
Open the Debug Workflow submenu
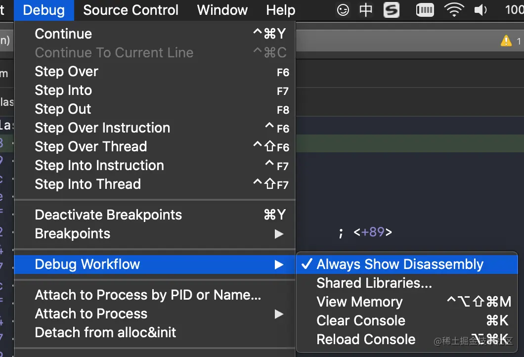(x=87, y=264)
